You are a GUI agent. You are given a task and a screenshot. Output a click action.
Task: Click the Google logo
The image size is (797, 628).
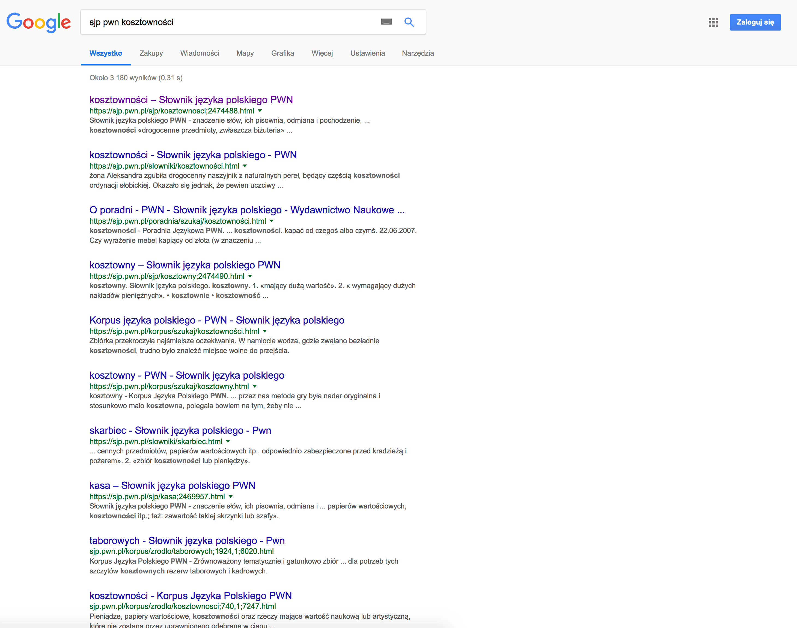click(38, 22)
